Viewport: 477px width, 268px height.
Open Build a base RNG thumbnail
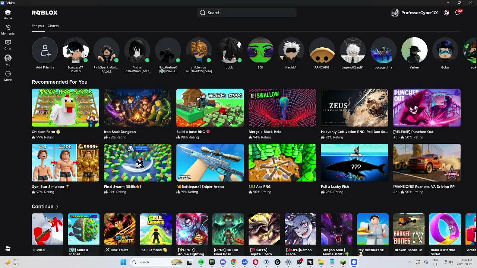(210, 108)
